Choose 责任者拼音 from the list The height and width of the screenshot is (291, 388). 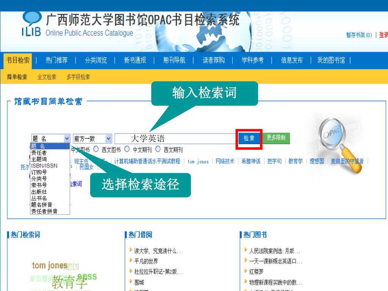click(50, 211)
